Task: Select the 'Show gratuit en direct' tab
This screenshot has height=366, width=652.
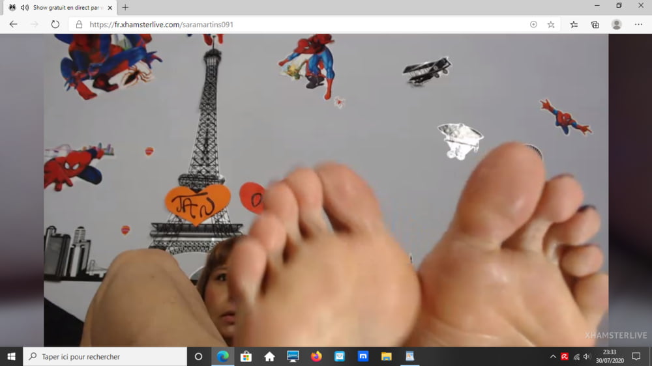Action: pos(61,7)
